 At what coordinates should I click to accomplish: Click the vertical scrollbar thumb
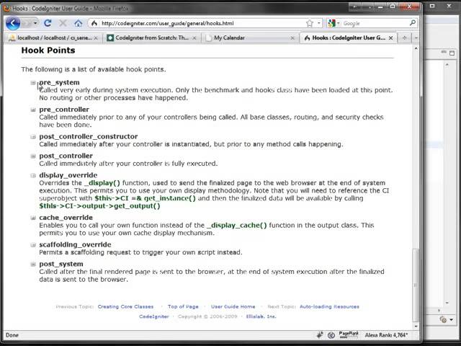[416, 285]
